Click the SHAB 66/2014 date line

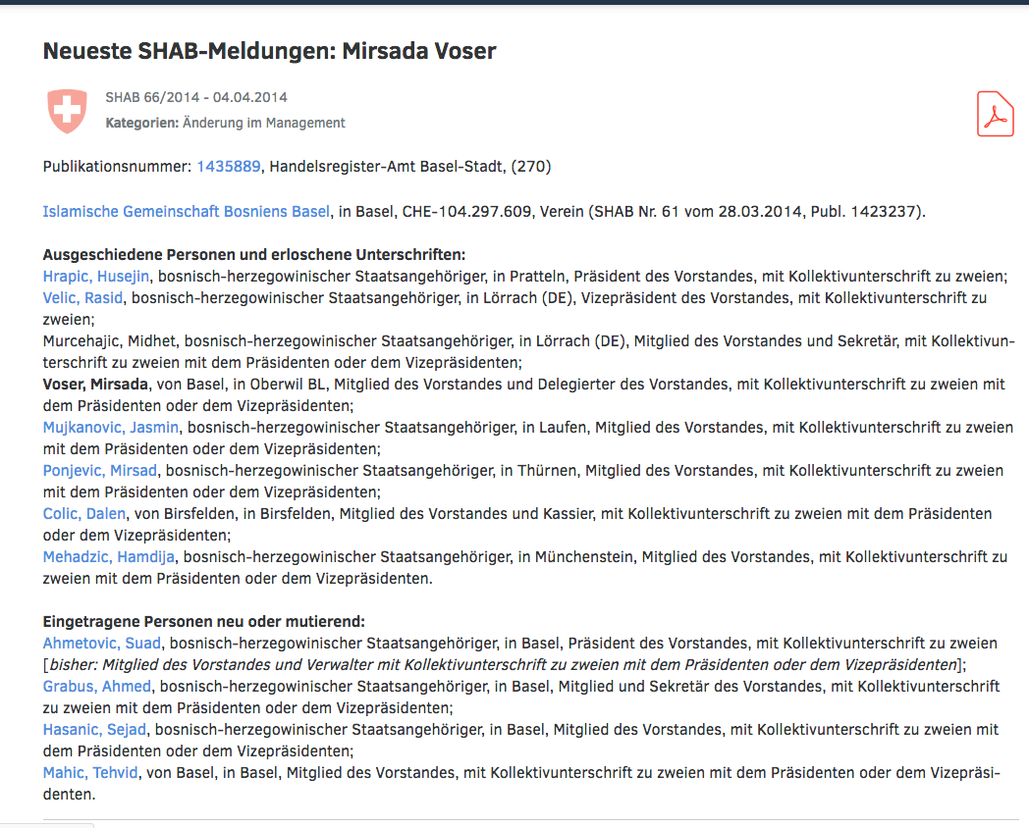196,97
